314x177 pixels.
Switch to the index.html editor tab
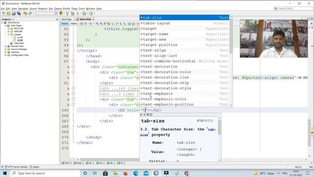click(x=85, y=19)
